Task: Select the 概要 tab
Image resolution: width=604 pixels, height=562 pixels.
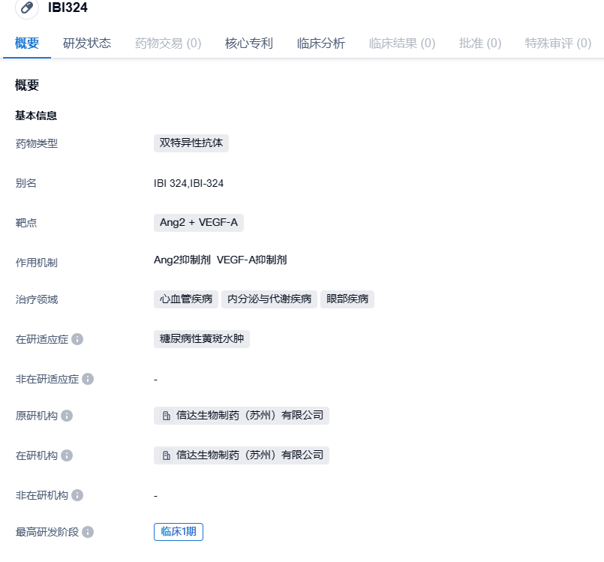Action: [27, 44]
